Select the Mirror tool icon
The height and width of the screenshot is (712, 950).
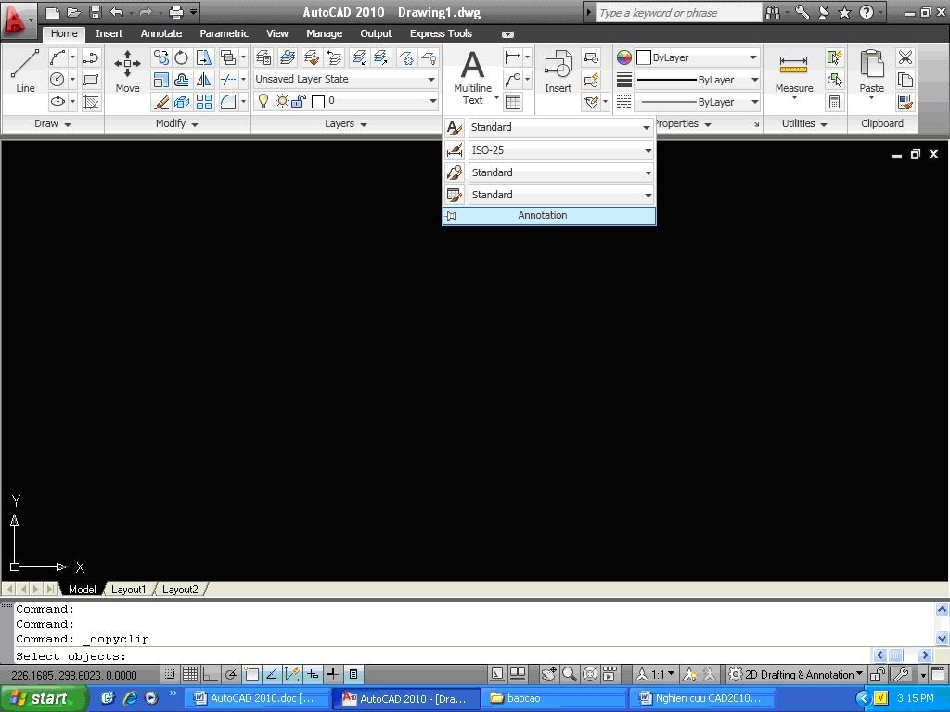point(204,80)
